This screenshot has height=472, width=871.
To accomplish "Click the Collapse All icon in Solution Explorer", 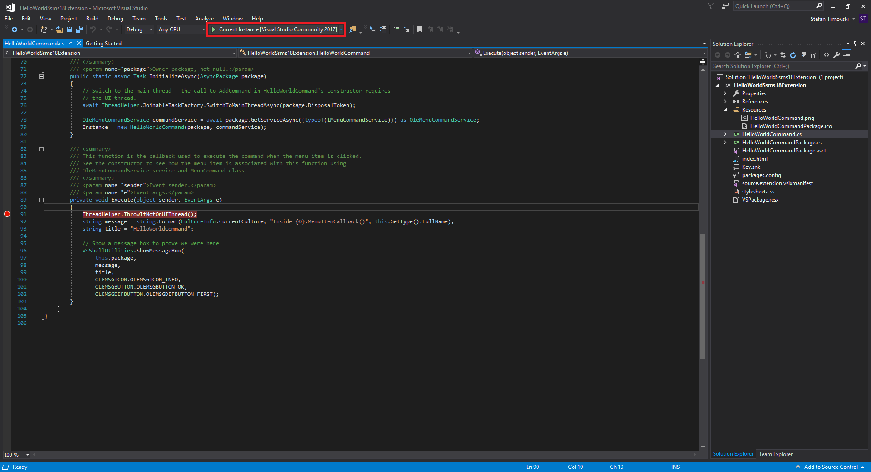I will (x=803, y=55).
